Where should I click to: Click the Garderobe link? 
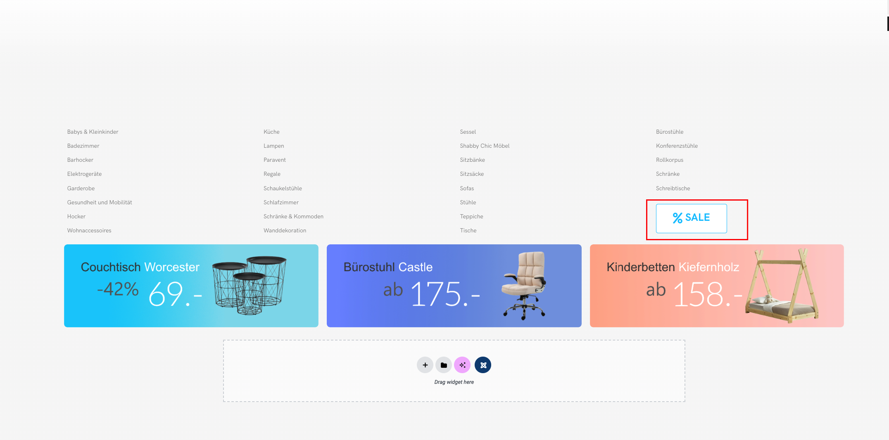(81, 188)
